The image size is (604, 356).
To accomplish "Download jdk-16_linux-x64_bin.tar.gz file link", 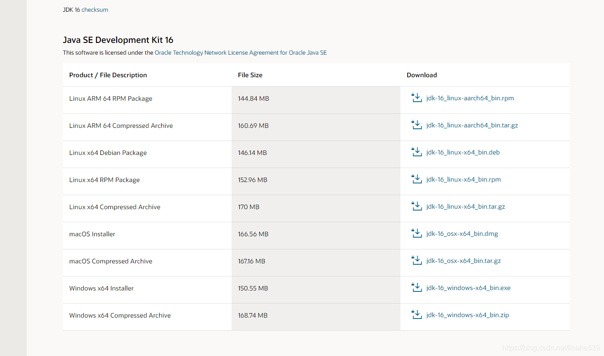I will click(x=466, y=206).
